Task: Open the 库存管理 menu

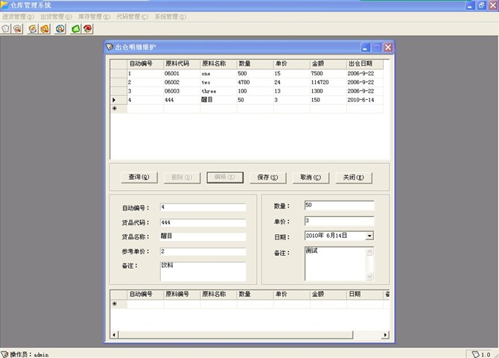Action: click(94, 16)
